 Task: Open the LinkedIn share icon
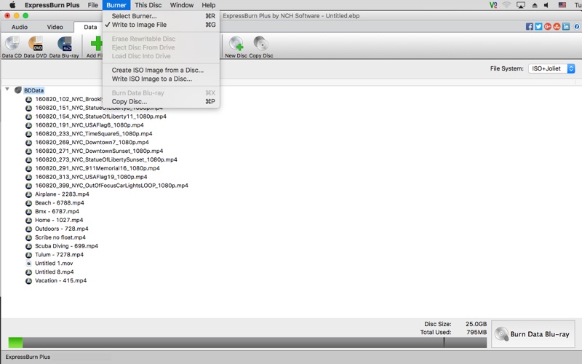566,26
